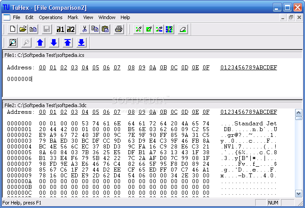The width and height of the screenshot is (305, 208).
Task: Click the third mark pencil icon
Action: (x=159, y=29)
